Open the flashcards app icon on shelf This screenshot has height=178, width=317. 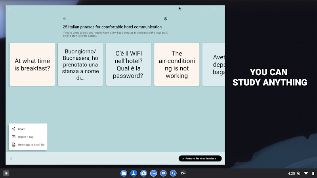(183, 173)
